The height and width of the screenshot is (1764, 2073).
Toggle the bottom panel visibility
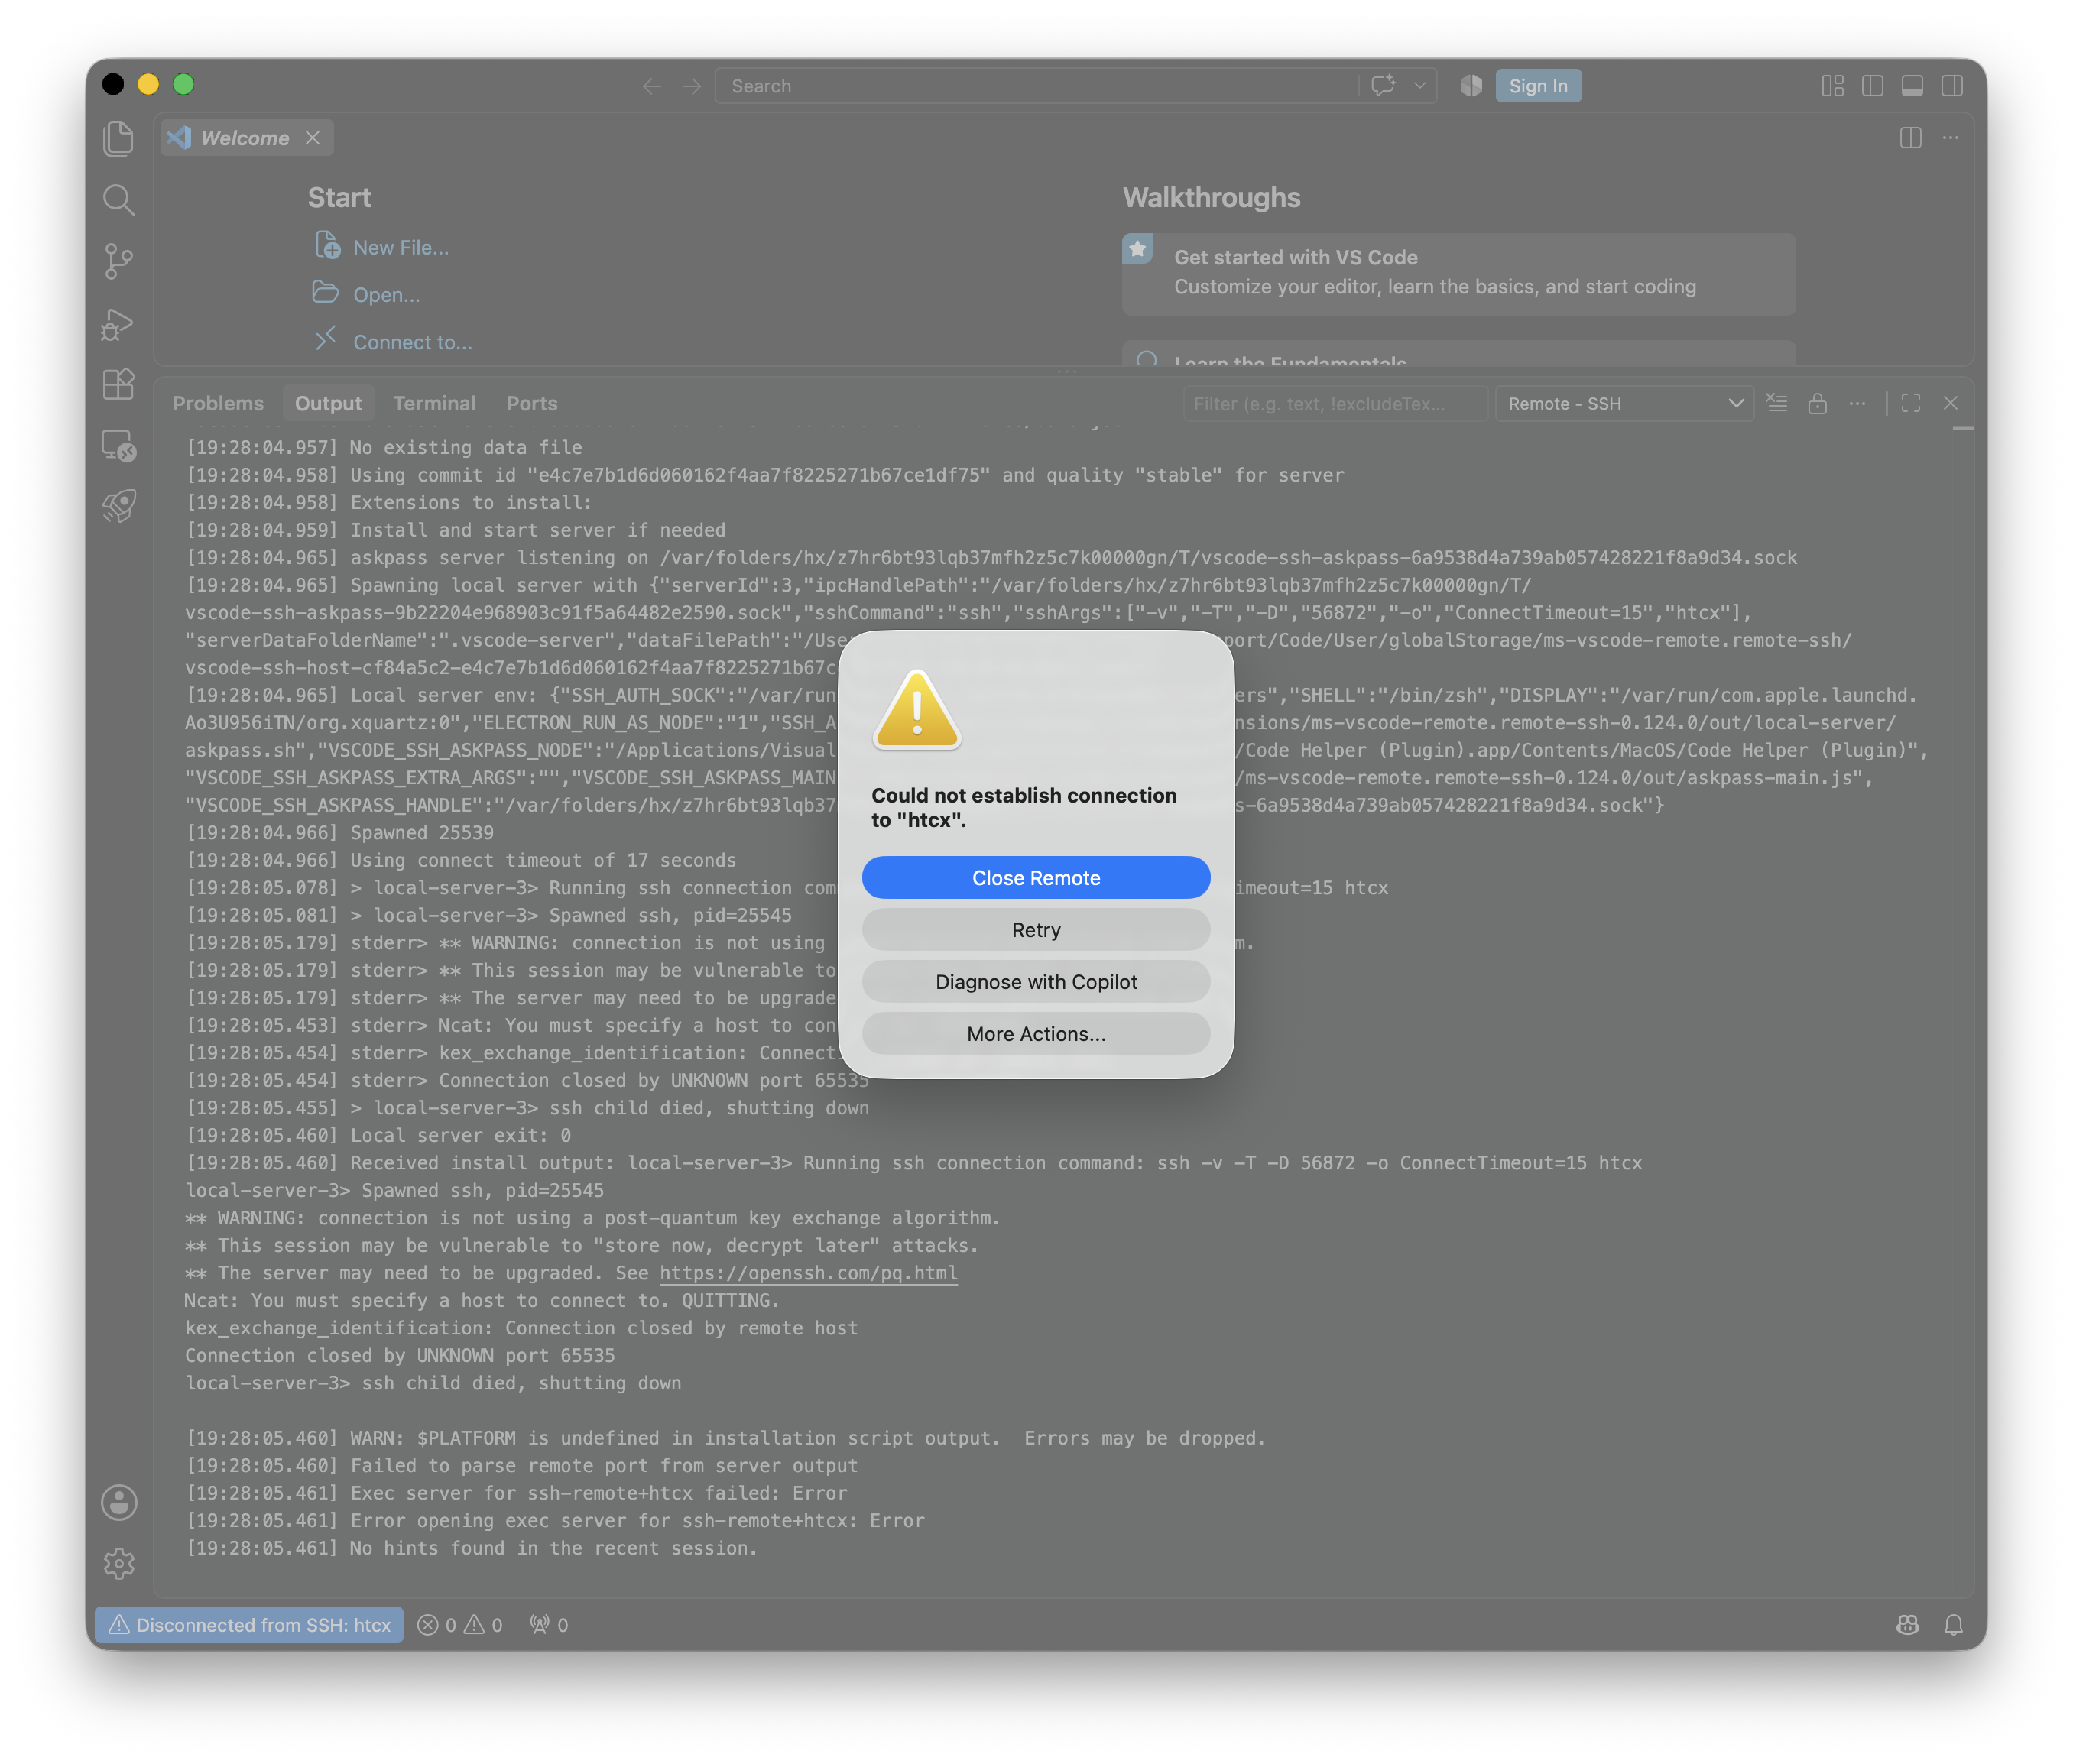(1912, 86)
